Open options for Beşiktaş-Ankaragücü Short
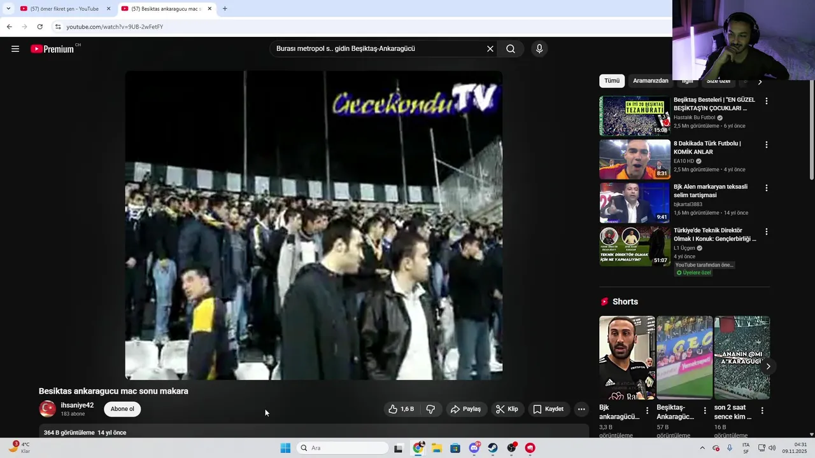The width and height of the screenshot is (815, 458). [x=704, y=411]
